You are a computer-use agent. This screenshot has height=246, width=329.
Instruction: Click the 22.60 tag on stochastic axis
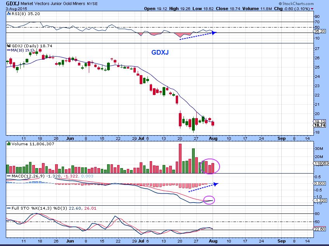pos(320,229)
